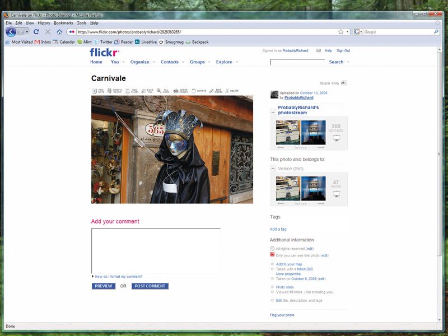Open the Contacts menu dropdown arrow

183,62
